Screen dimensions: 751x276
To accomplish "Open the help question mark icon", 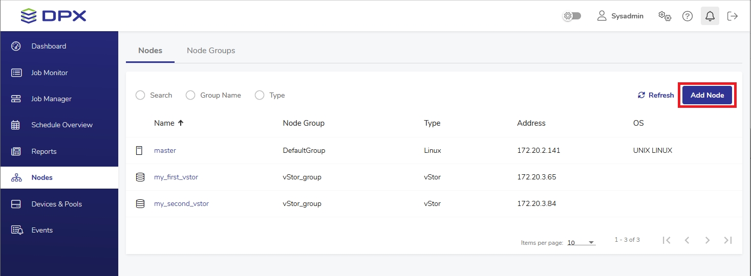I will pyautogui.click(x=687, y=16).
